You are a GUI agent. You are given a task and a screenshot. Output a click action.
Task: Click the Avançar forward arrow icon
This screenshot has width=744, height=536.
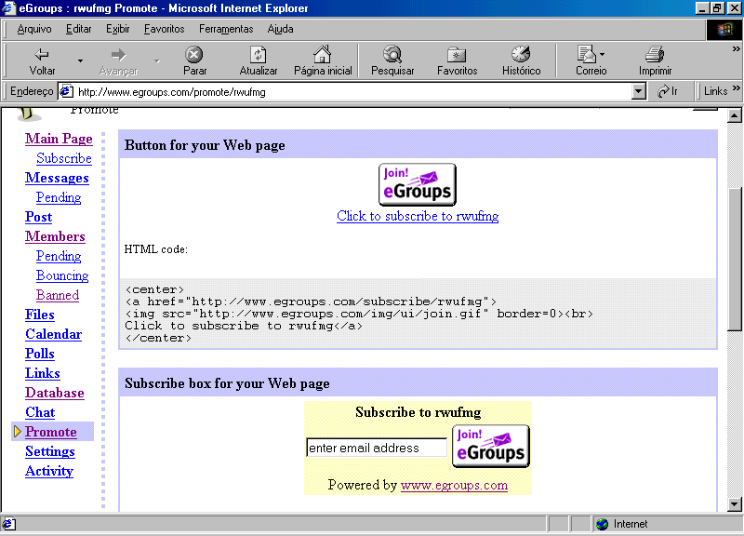[118, 54]
